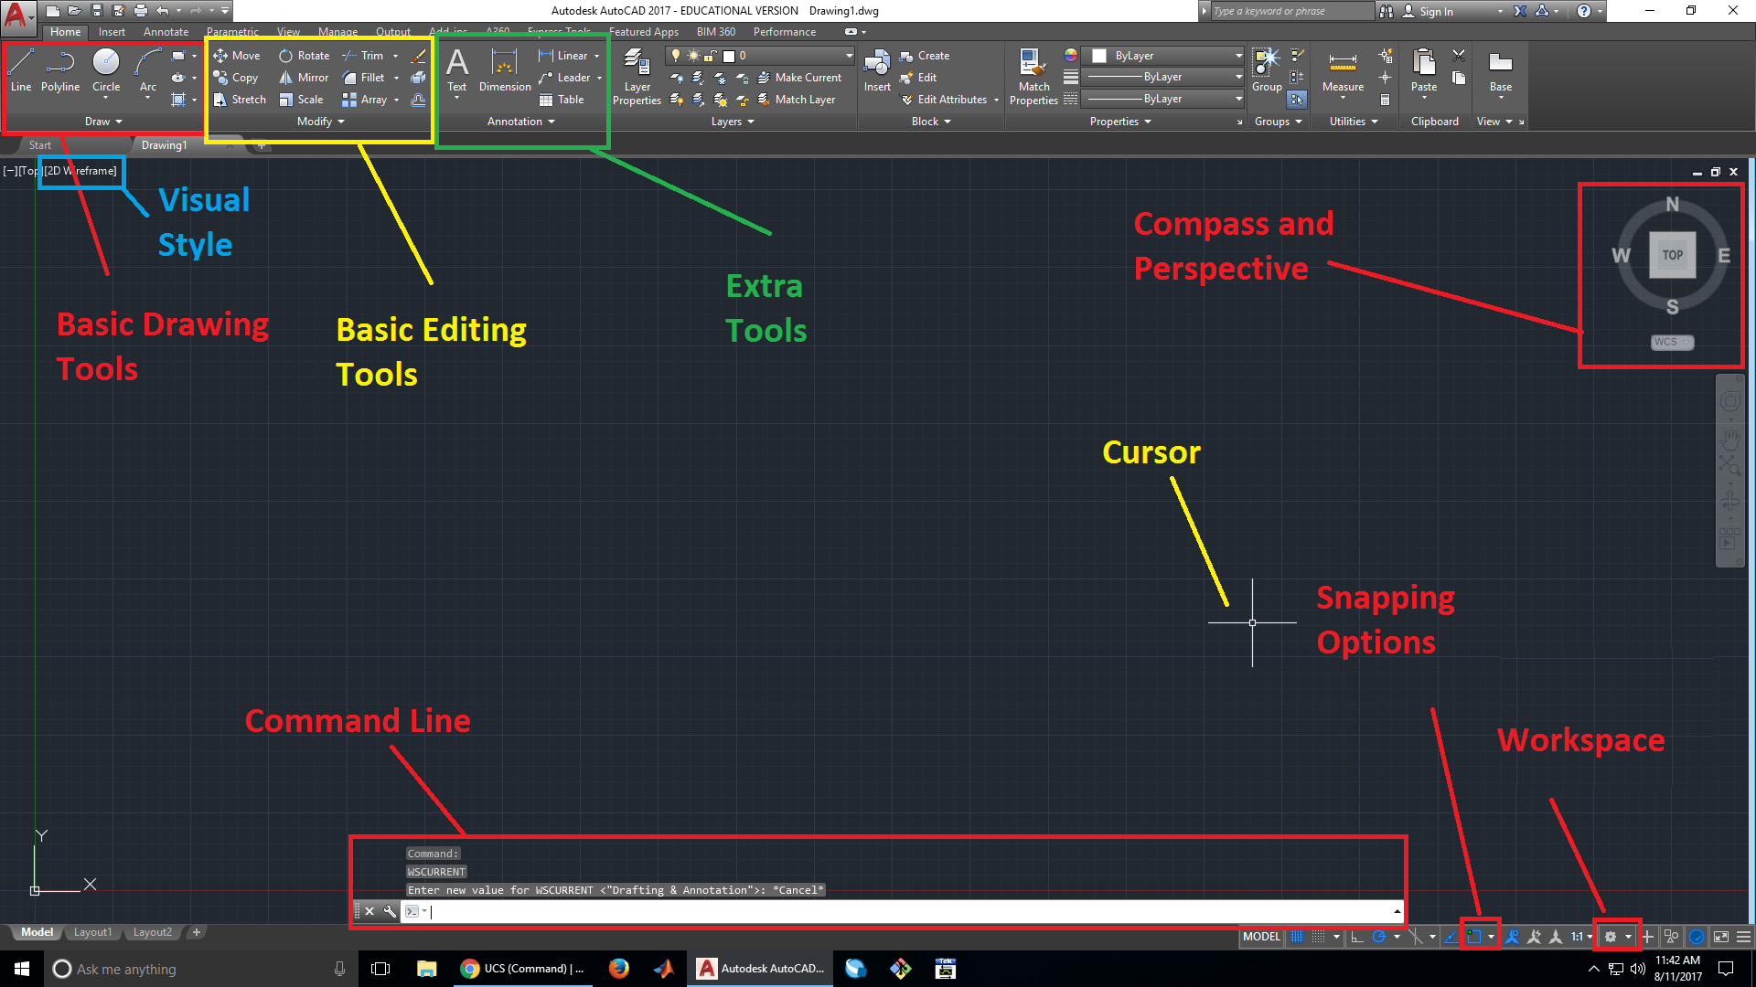Click the Mirror editing tool
This screenshot has height=987, width=1756.
click(304, 79)
